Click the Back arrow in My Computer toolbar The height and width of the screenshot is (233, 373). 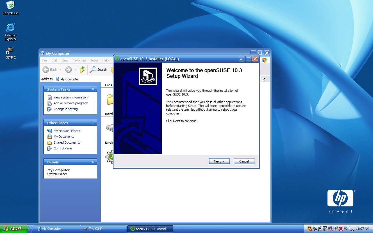tap(46, 70)
